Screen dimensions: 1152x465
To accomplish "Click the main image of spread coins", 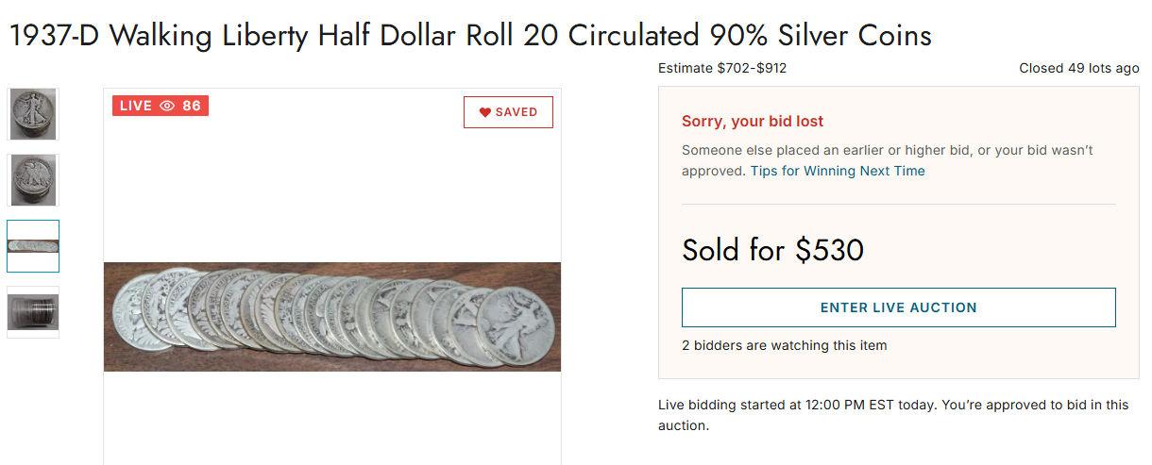I will coord(331,317).
